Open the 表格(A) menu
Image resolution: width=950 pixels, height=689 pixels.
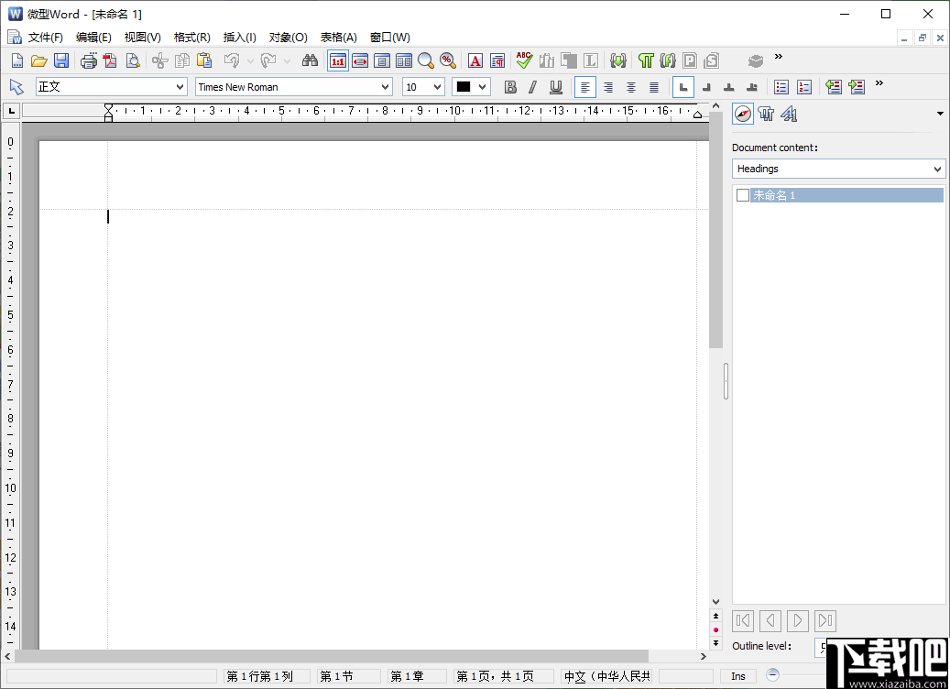[339, 37]
